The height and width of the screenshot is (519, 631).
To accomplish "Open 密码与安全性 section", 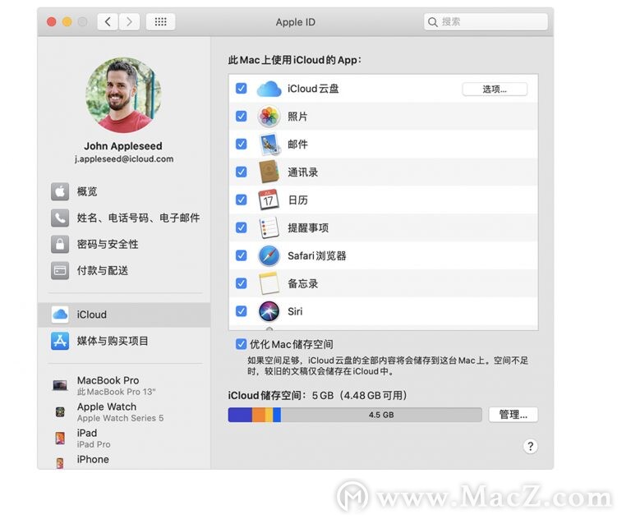I will click(x=124, y=244).
